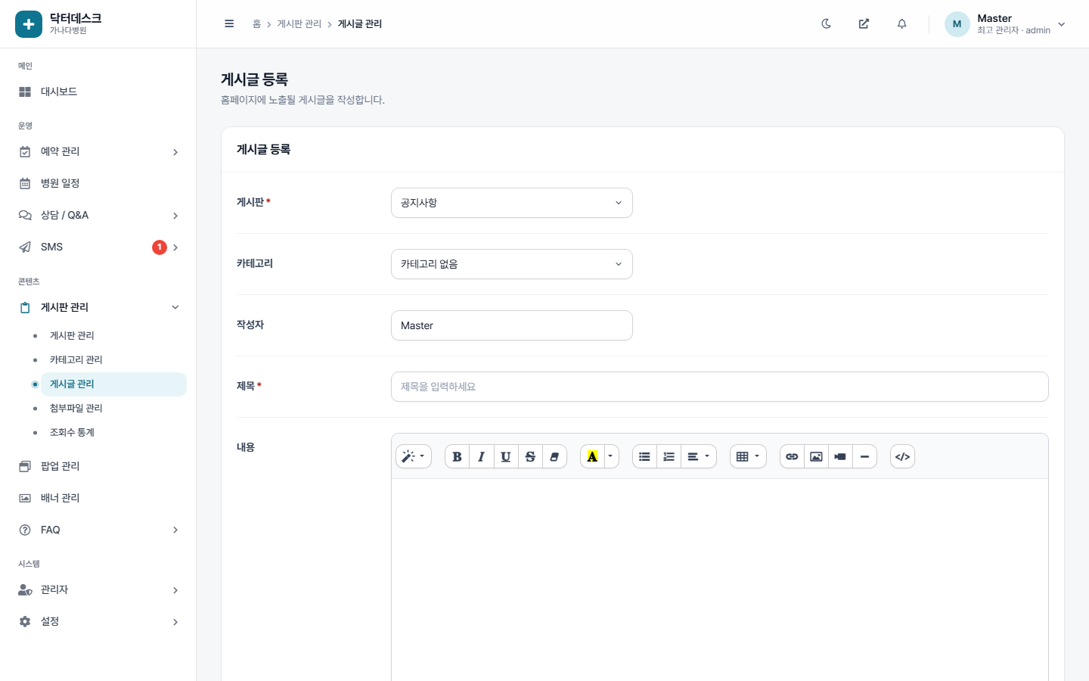Insert a horizontal rule line
Screen dimensions: 1089x681
tap(864, 456)
